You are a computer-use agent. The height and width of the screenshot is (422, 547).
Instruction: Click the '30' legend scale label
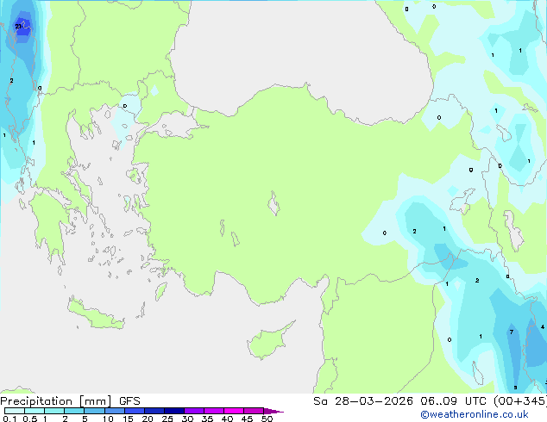point(187,419)
